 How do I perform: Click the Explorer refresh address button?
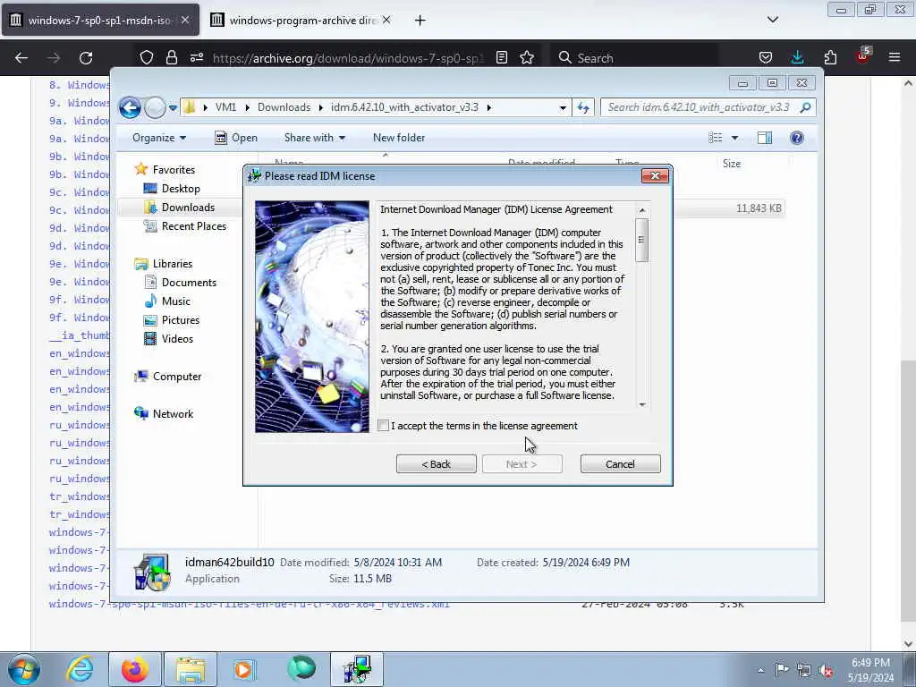pos(583,107)
